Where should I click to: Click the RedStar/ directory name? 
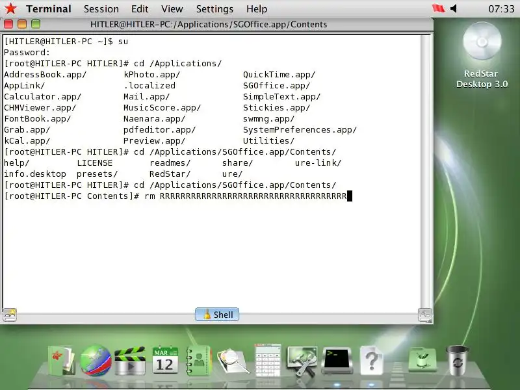[x=170, y=174]
